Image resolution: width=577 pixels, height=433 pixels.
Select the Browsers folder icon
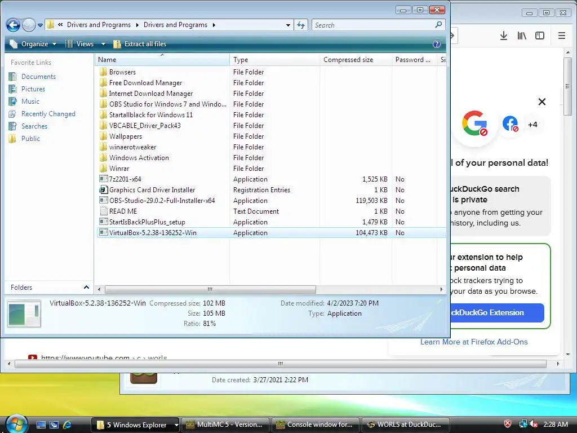[104, 72]
